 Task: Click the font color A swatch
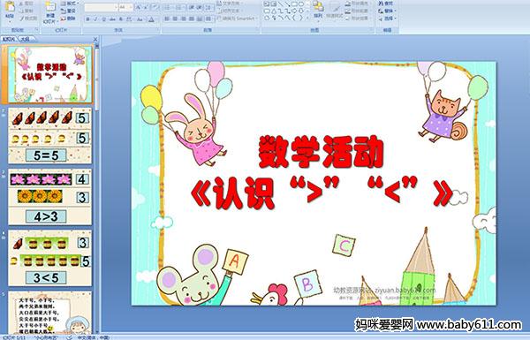152,19
